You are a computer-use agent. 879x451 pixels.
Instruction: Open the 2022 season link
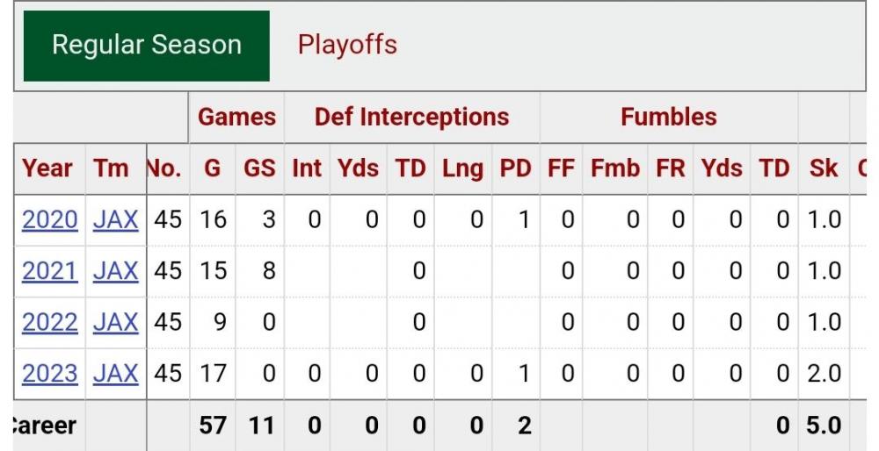50,323
